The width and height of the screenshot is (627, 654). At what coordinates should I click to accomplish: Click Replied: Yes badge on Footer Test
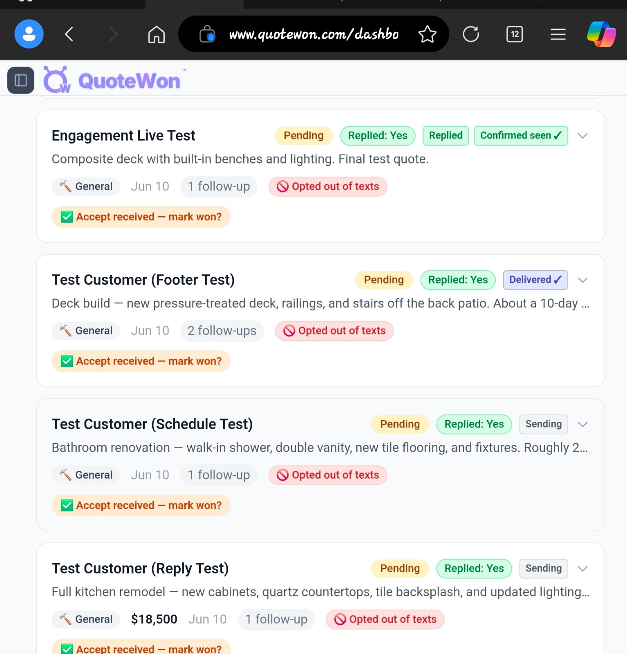(x=458, y=280)
